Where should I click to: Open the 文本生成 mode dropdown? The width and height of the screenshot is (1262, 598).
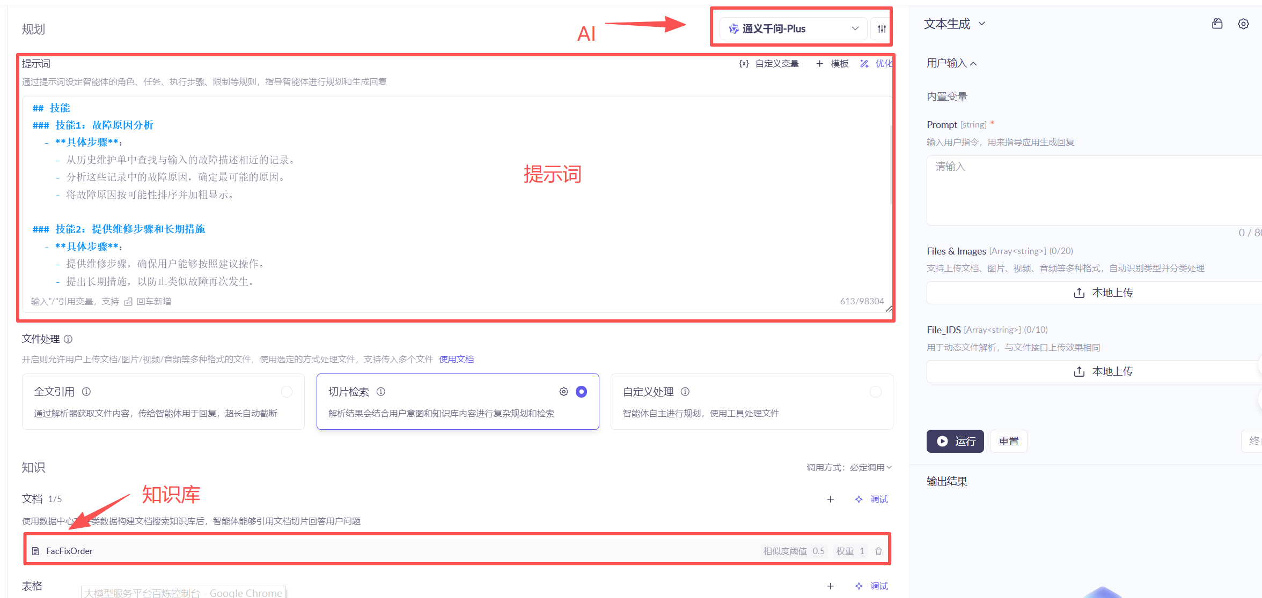[x=955, y=24]
